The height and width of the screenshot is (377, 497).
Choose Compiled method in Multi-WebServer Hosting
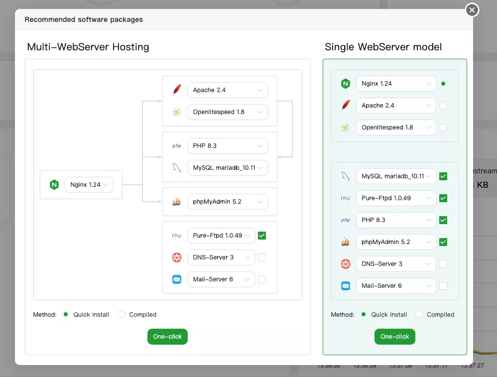[x=122, y=315]
